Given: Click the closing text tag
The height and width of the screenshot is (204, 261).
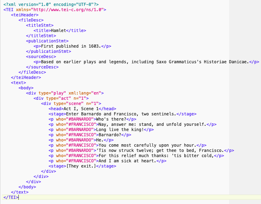Looking at the screenshot, I should [20, 192].
